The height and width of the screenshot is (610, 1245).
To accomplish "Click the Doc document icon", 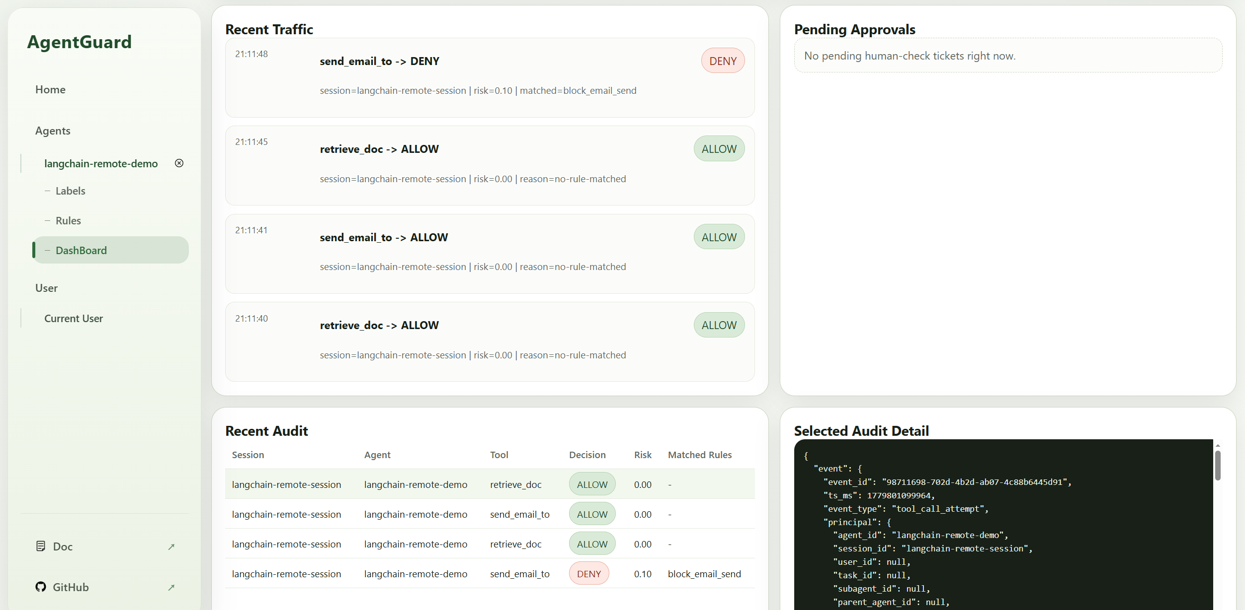I will click(41, 546).
